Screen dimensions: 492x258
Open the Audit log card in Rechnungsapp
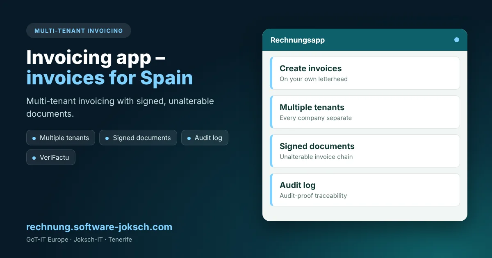pyautogui.click(x=365, y=190)
